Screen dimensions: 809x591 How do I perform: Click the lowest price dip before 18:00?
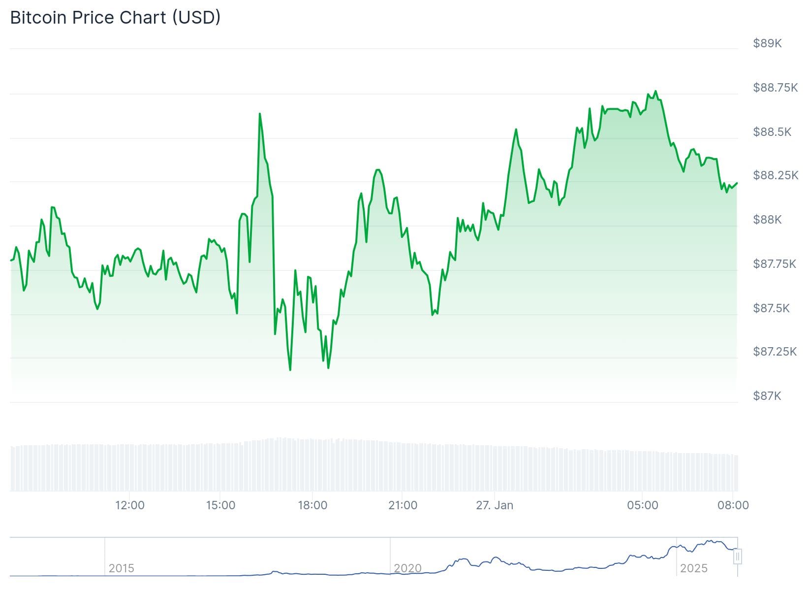point(290,370)
